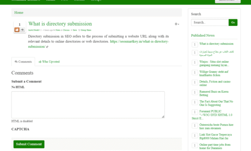Submit the comment with Submit Comment button
The height and width of the screenshot is (151, 251).
pos(29,144)
